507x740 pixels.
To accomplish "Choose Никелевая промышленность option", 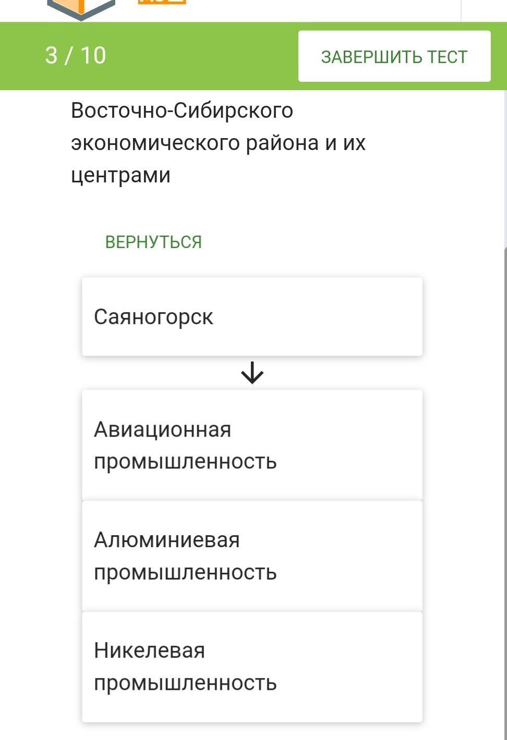I will pyautogui.click(x=252, y=667).
